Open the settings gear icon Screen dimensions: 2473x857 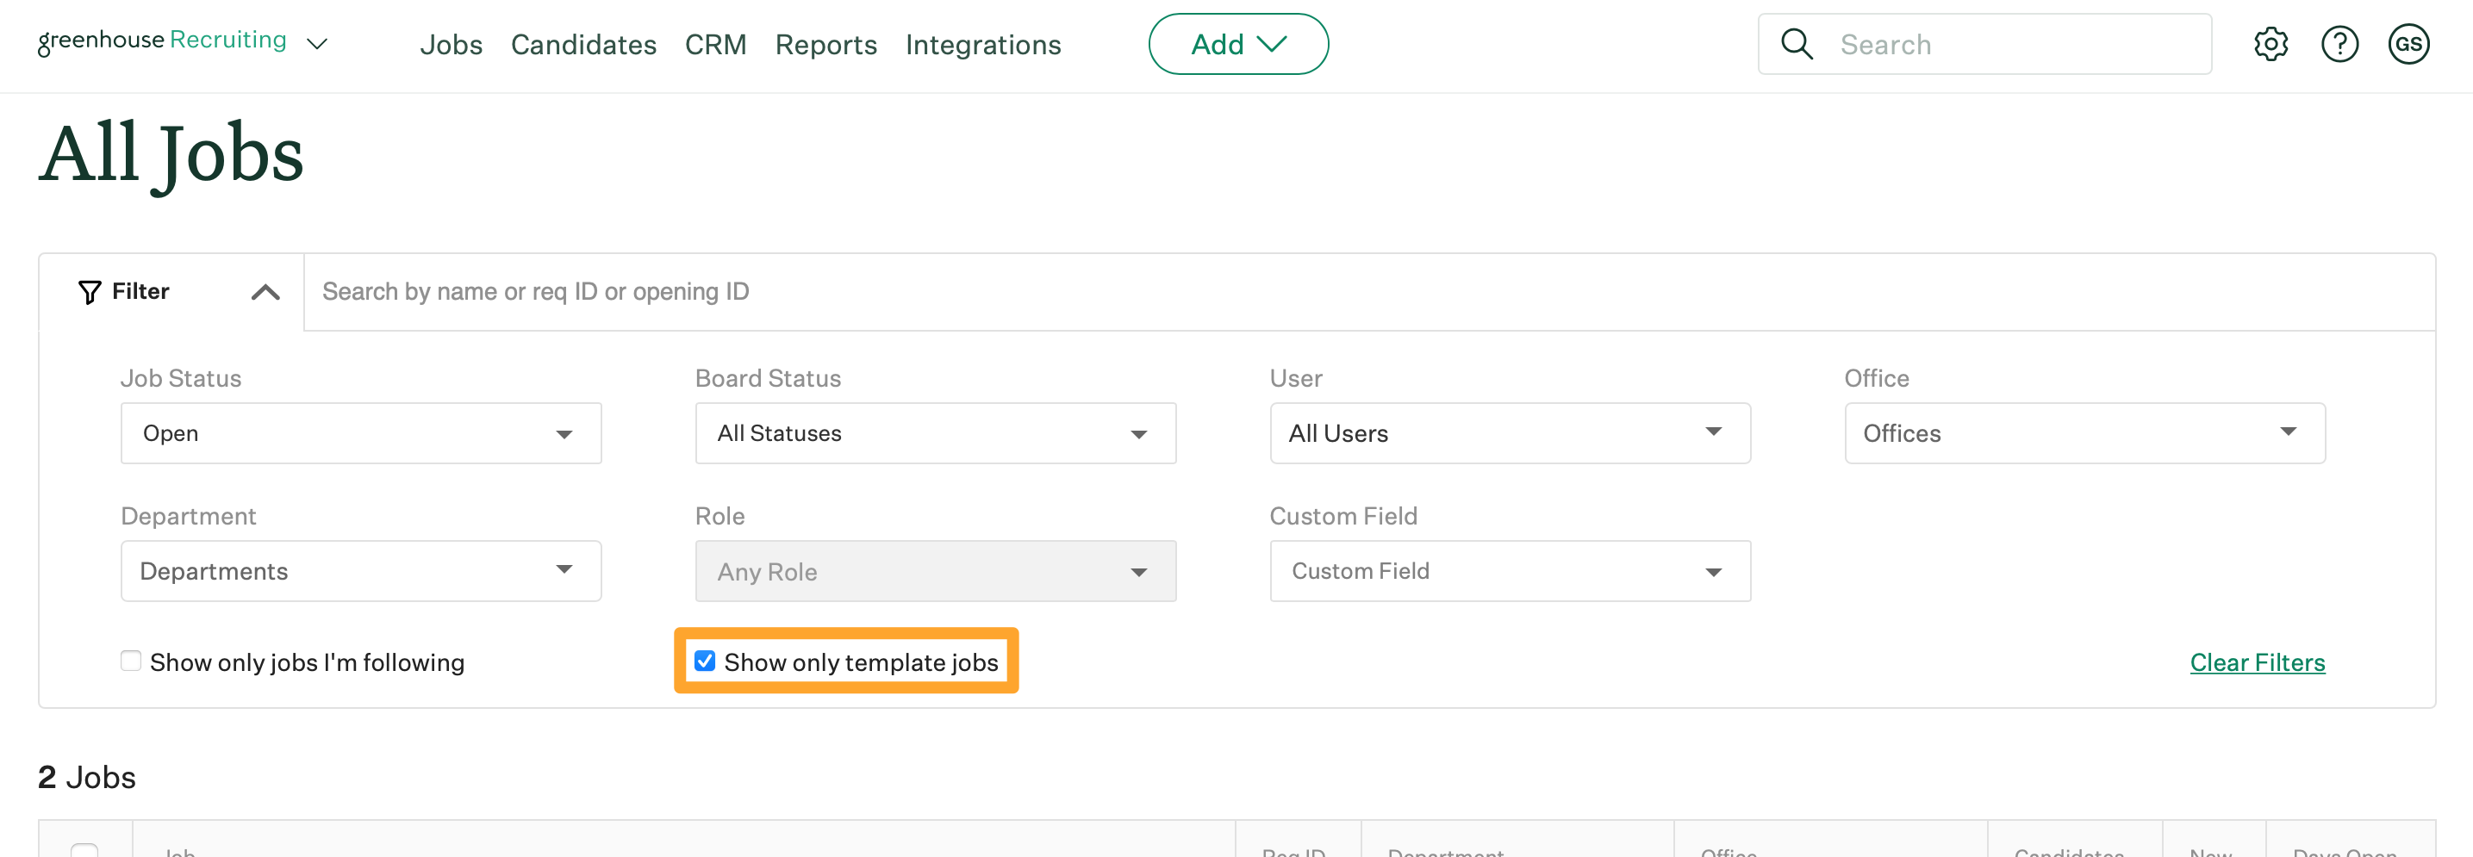2271,44
